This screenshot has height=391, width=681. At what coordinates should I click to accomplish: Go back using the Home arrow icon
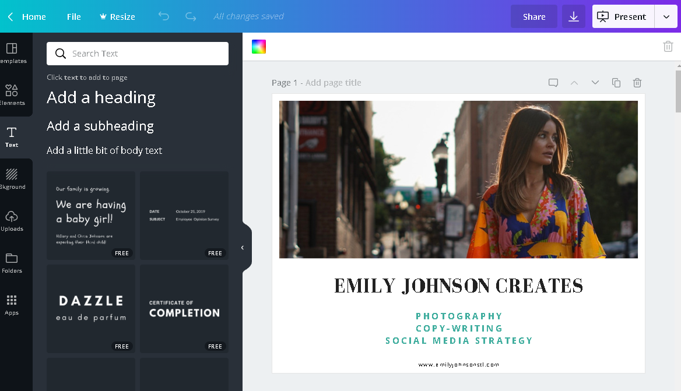point(10,17)
